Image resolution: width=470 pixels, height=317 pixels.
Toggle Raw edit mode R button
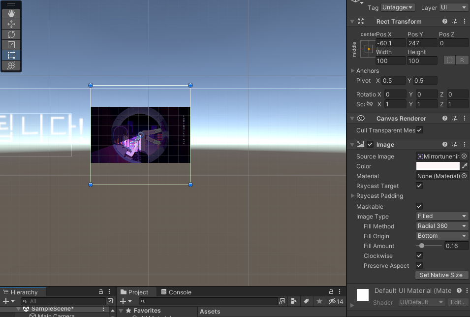[462, 60]
